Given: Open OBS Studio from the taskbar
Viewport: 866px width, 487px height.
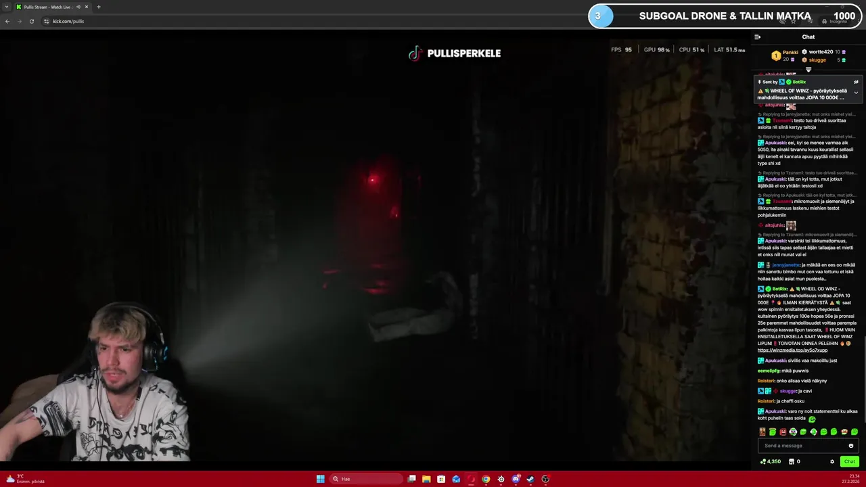Looking at the screenshot, I should (545, 479).
